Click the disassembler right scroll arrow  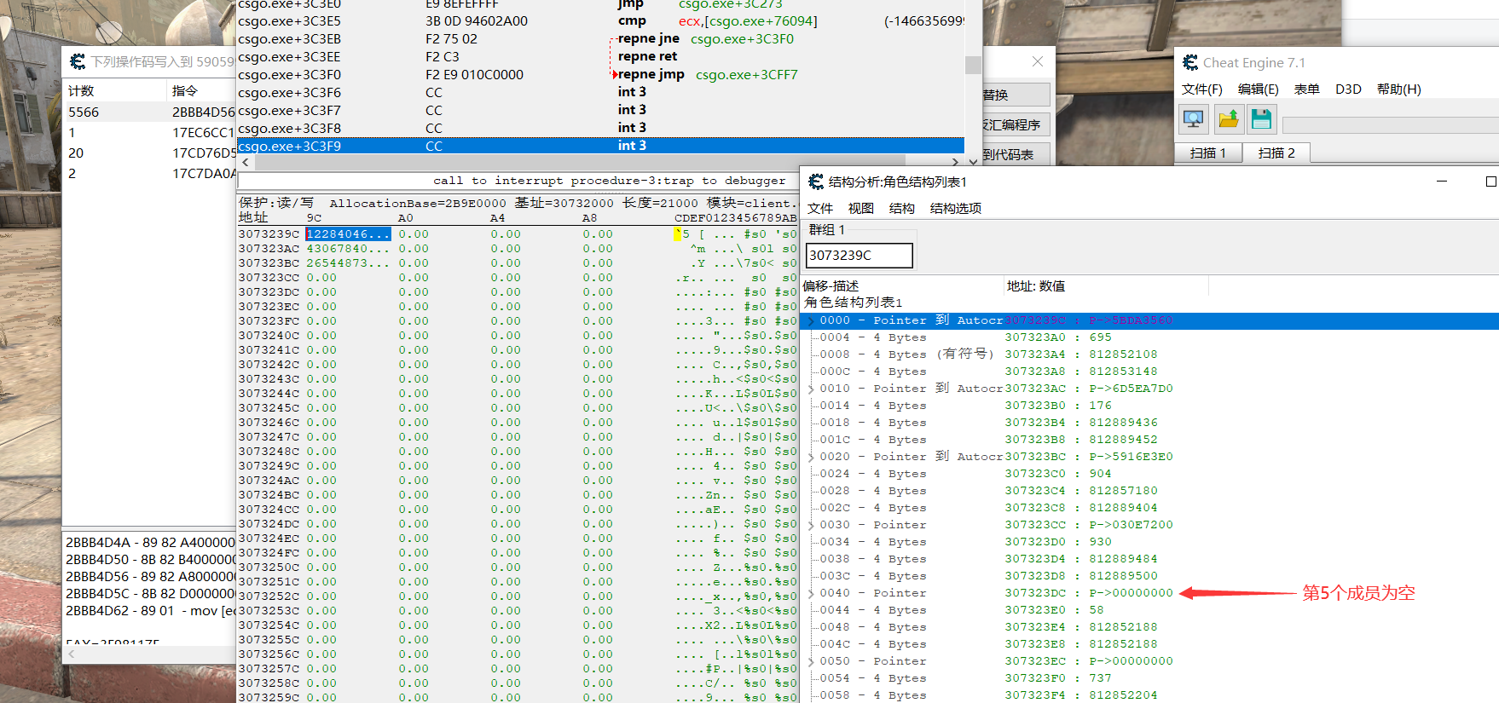pyautogui.click(x=955, y=162)
